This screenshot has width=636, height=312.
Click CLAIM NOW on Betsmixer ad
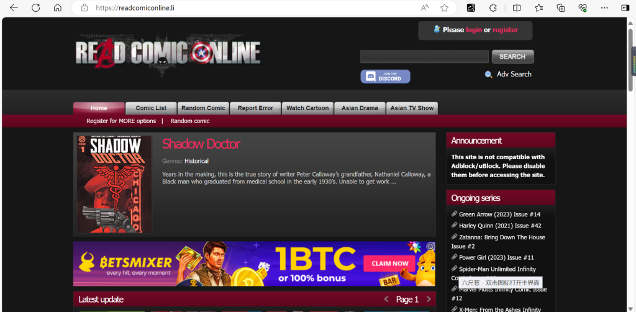coord(389,264)
